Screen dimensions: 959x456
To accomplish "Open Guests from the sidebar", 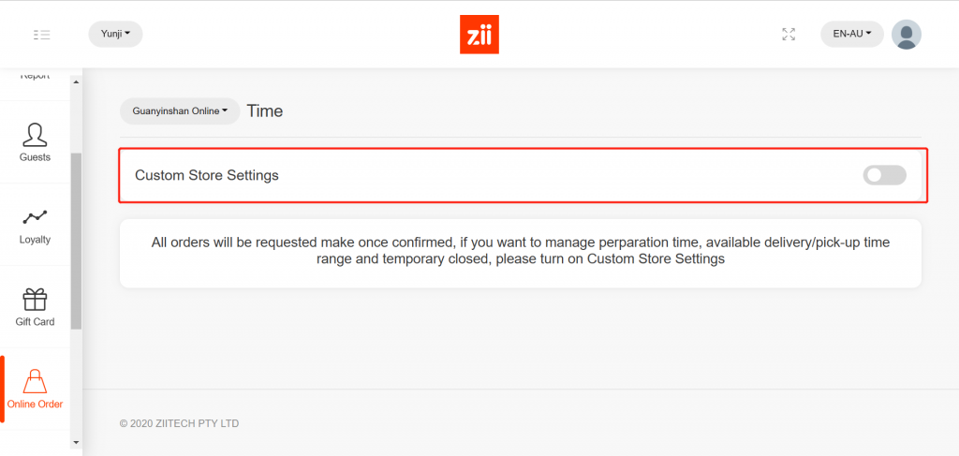I will [x=35, y=142].
